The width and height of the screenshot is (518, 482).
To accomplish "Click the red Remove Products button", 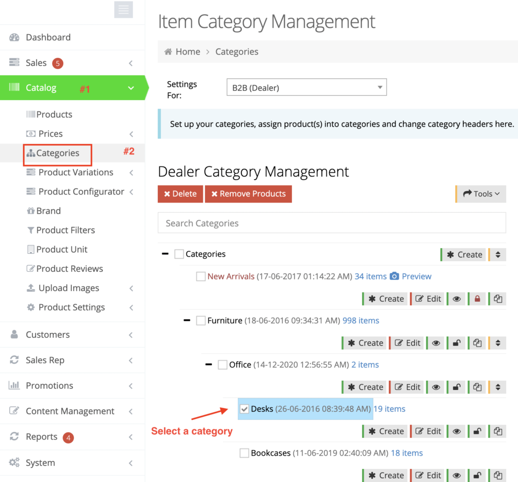I will 248,194.
